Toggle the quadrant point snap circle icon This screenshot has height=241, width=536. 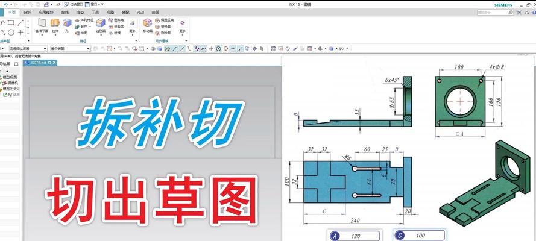[x=225, y=49]
